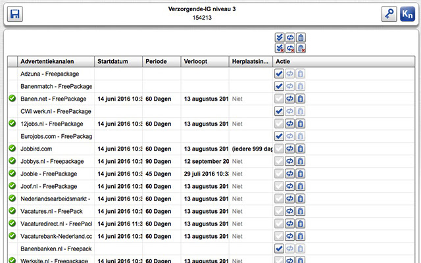This screenshot has height=263, width=421.
Task: Delete the Nederlandsearbeidsmarkt posting
Action: (x=300, y=199)
